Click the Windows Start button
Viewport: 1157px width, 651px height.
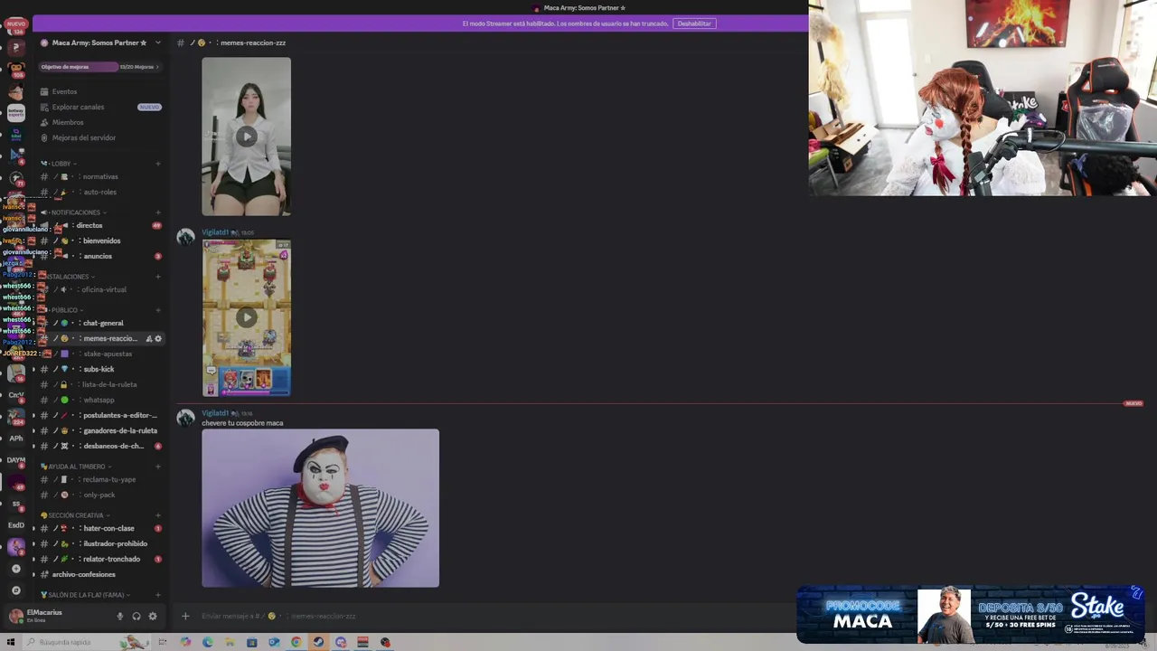[x=12, y=643]
